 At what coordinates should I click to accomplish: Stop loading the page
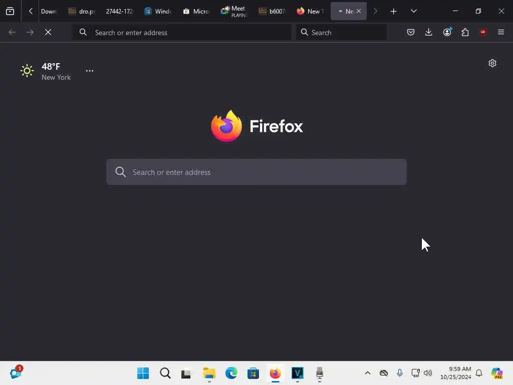[x=48, y=32]
